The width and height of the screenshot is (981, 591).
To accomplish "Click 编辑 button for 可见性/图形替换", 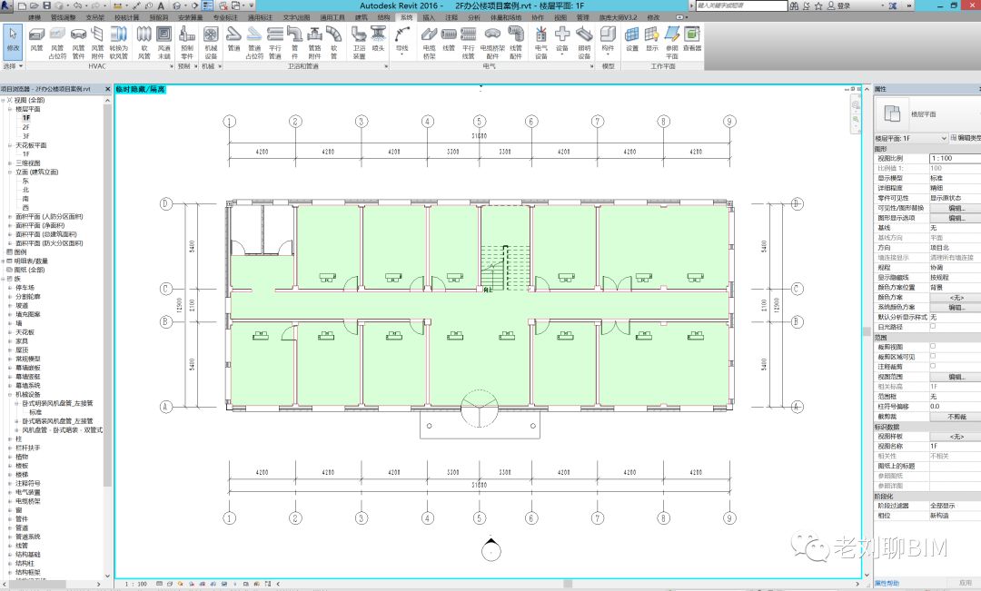I will pyautogui.click(x=956, y=208).
